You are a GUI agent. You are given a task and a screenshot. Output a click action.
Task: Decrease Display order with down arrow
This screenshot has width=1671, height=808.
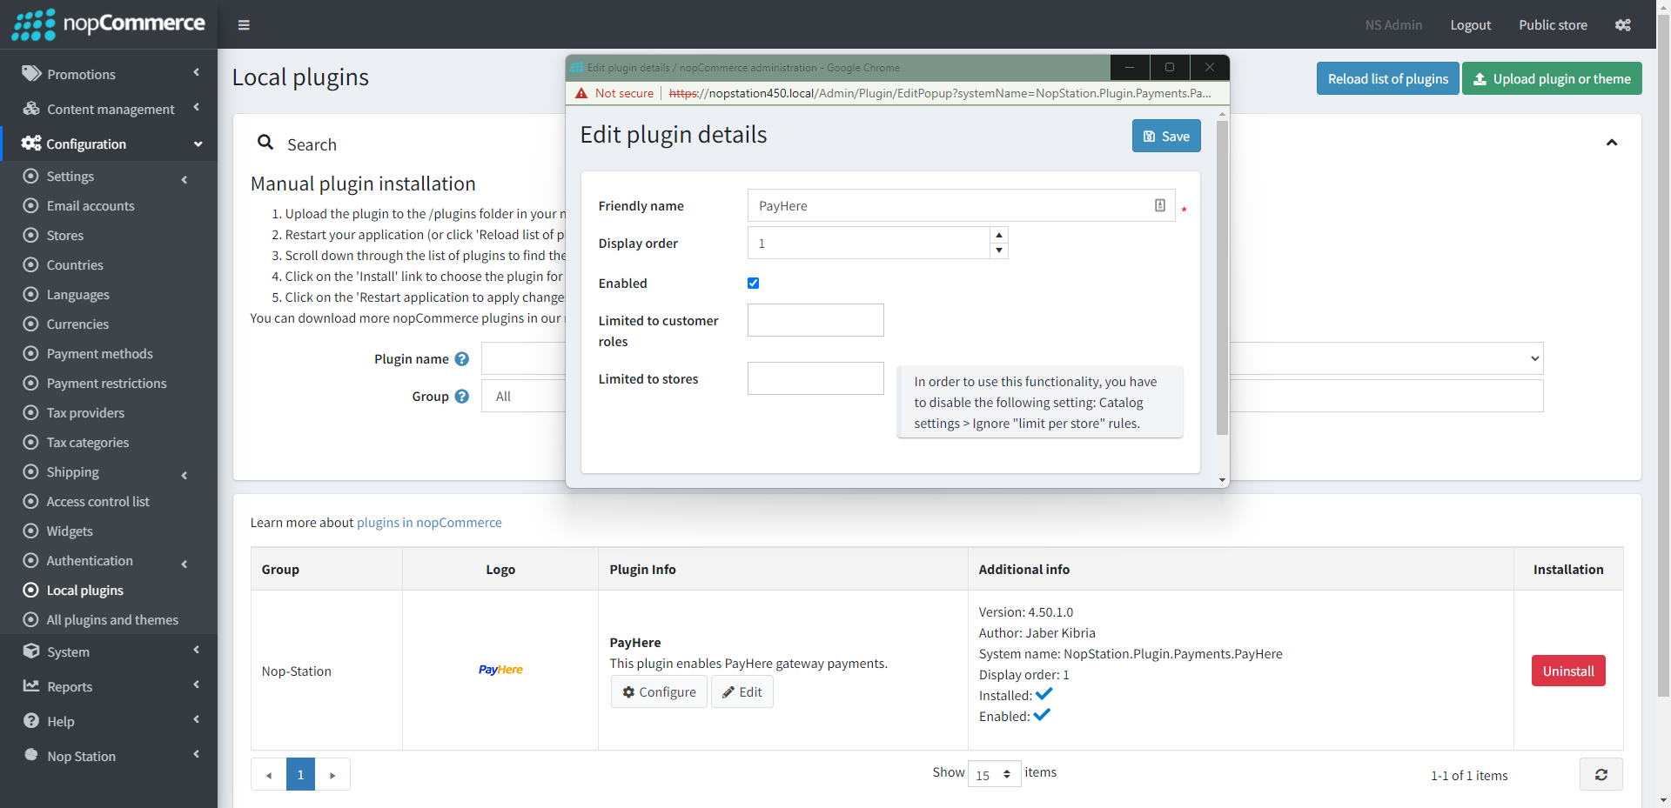click(999, 250)
